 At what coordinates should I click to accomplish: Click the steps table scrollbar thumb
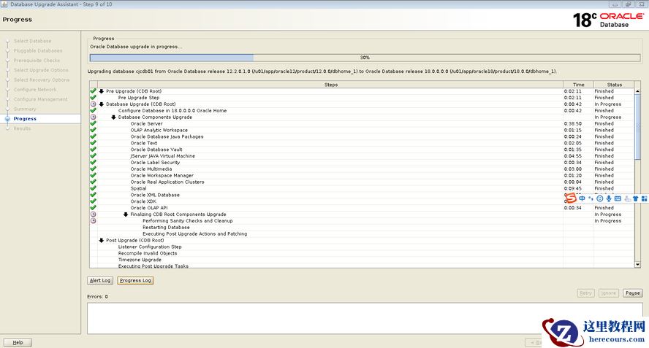[637, 125]
